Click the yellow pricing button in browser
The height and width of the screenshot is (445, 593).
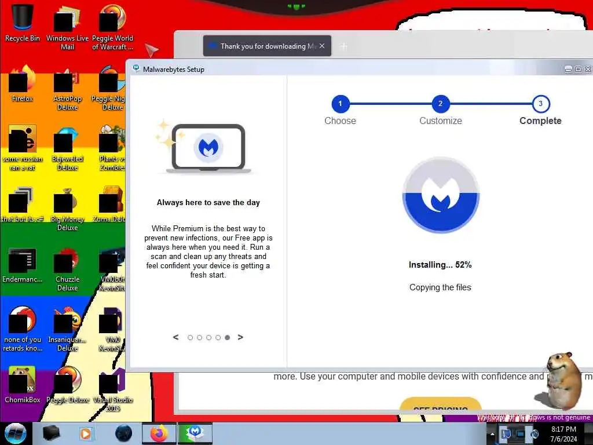coord(441,403)
